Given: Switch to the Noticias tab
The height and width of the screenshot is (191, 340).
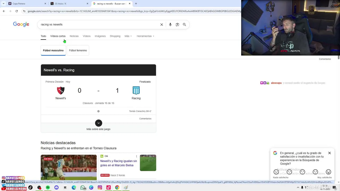Looking at the screenshot, I should click(74, 36).
